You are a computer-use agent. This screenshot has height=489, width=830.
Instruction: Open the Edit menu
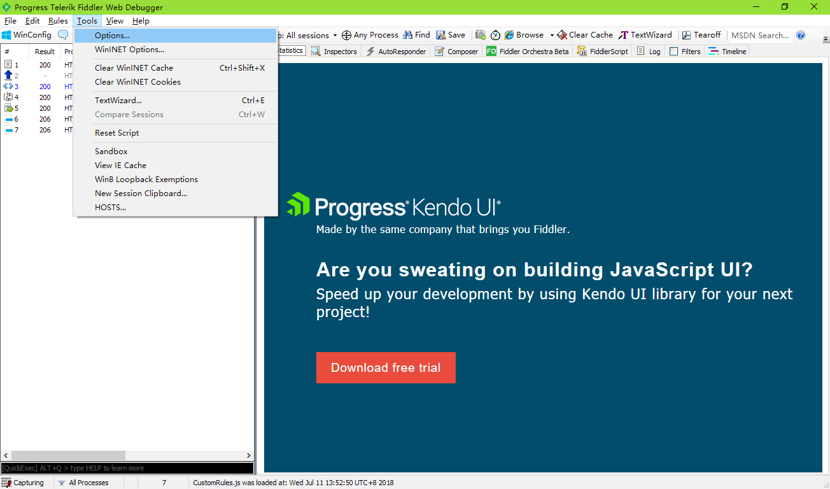tap(32, 21)
